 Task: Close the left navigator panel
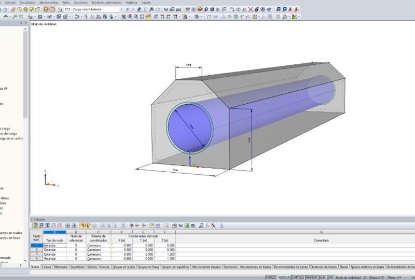tap(25, 23)
